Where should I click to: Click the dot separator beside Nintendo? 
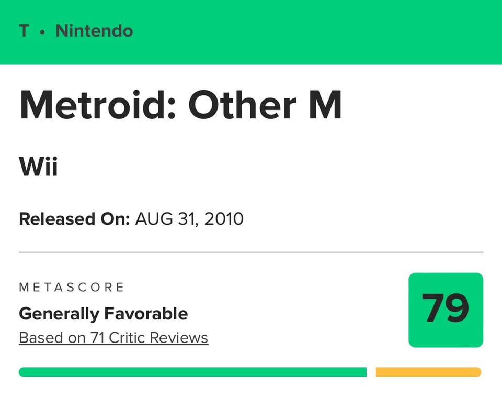42,32
